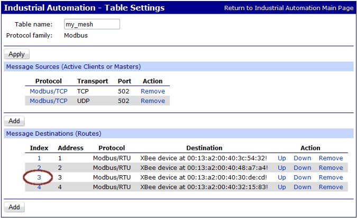This screenshot has height=218, width=357.
Task: Remove the TCP port 502 message source
Action: click(x=152, y=91)
